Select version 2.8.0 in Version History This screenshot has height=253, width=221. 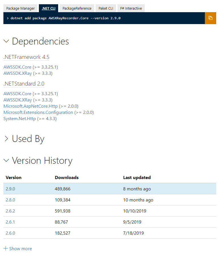click(10, 200)
